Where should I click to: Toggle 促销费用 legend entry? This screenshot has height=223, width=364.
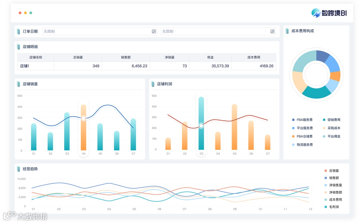tap(332, 120)
